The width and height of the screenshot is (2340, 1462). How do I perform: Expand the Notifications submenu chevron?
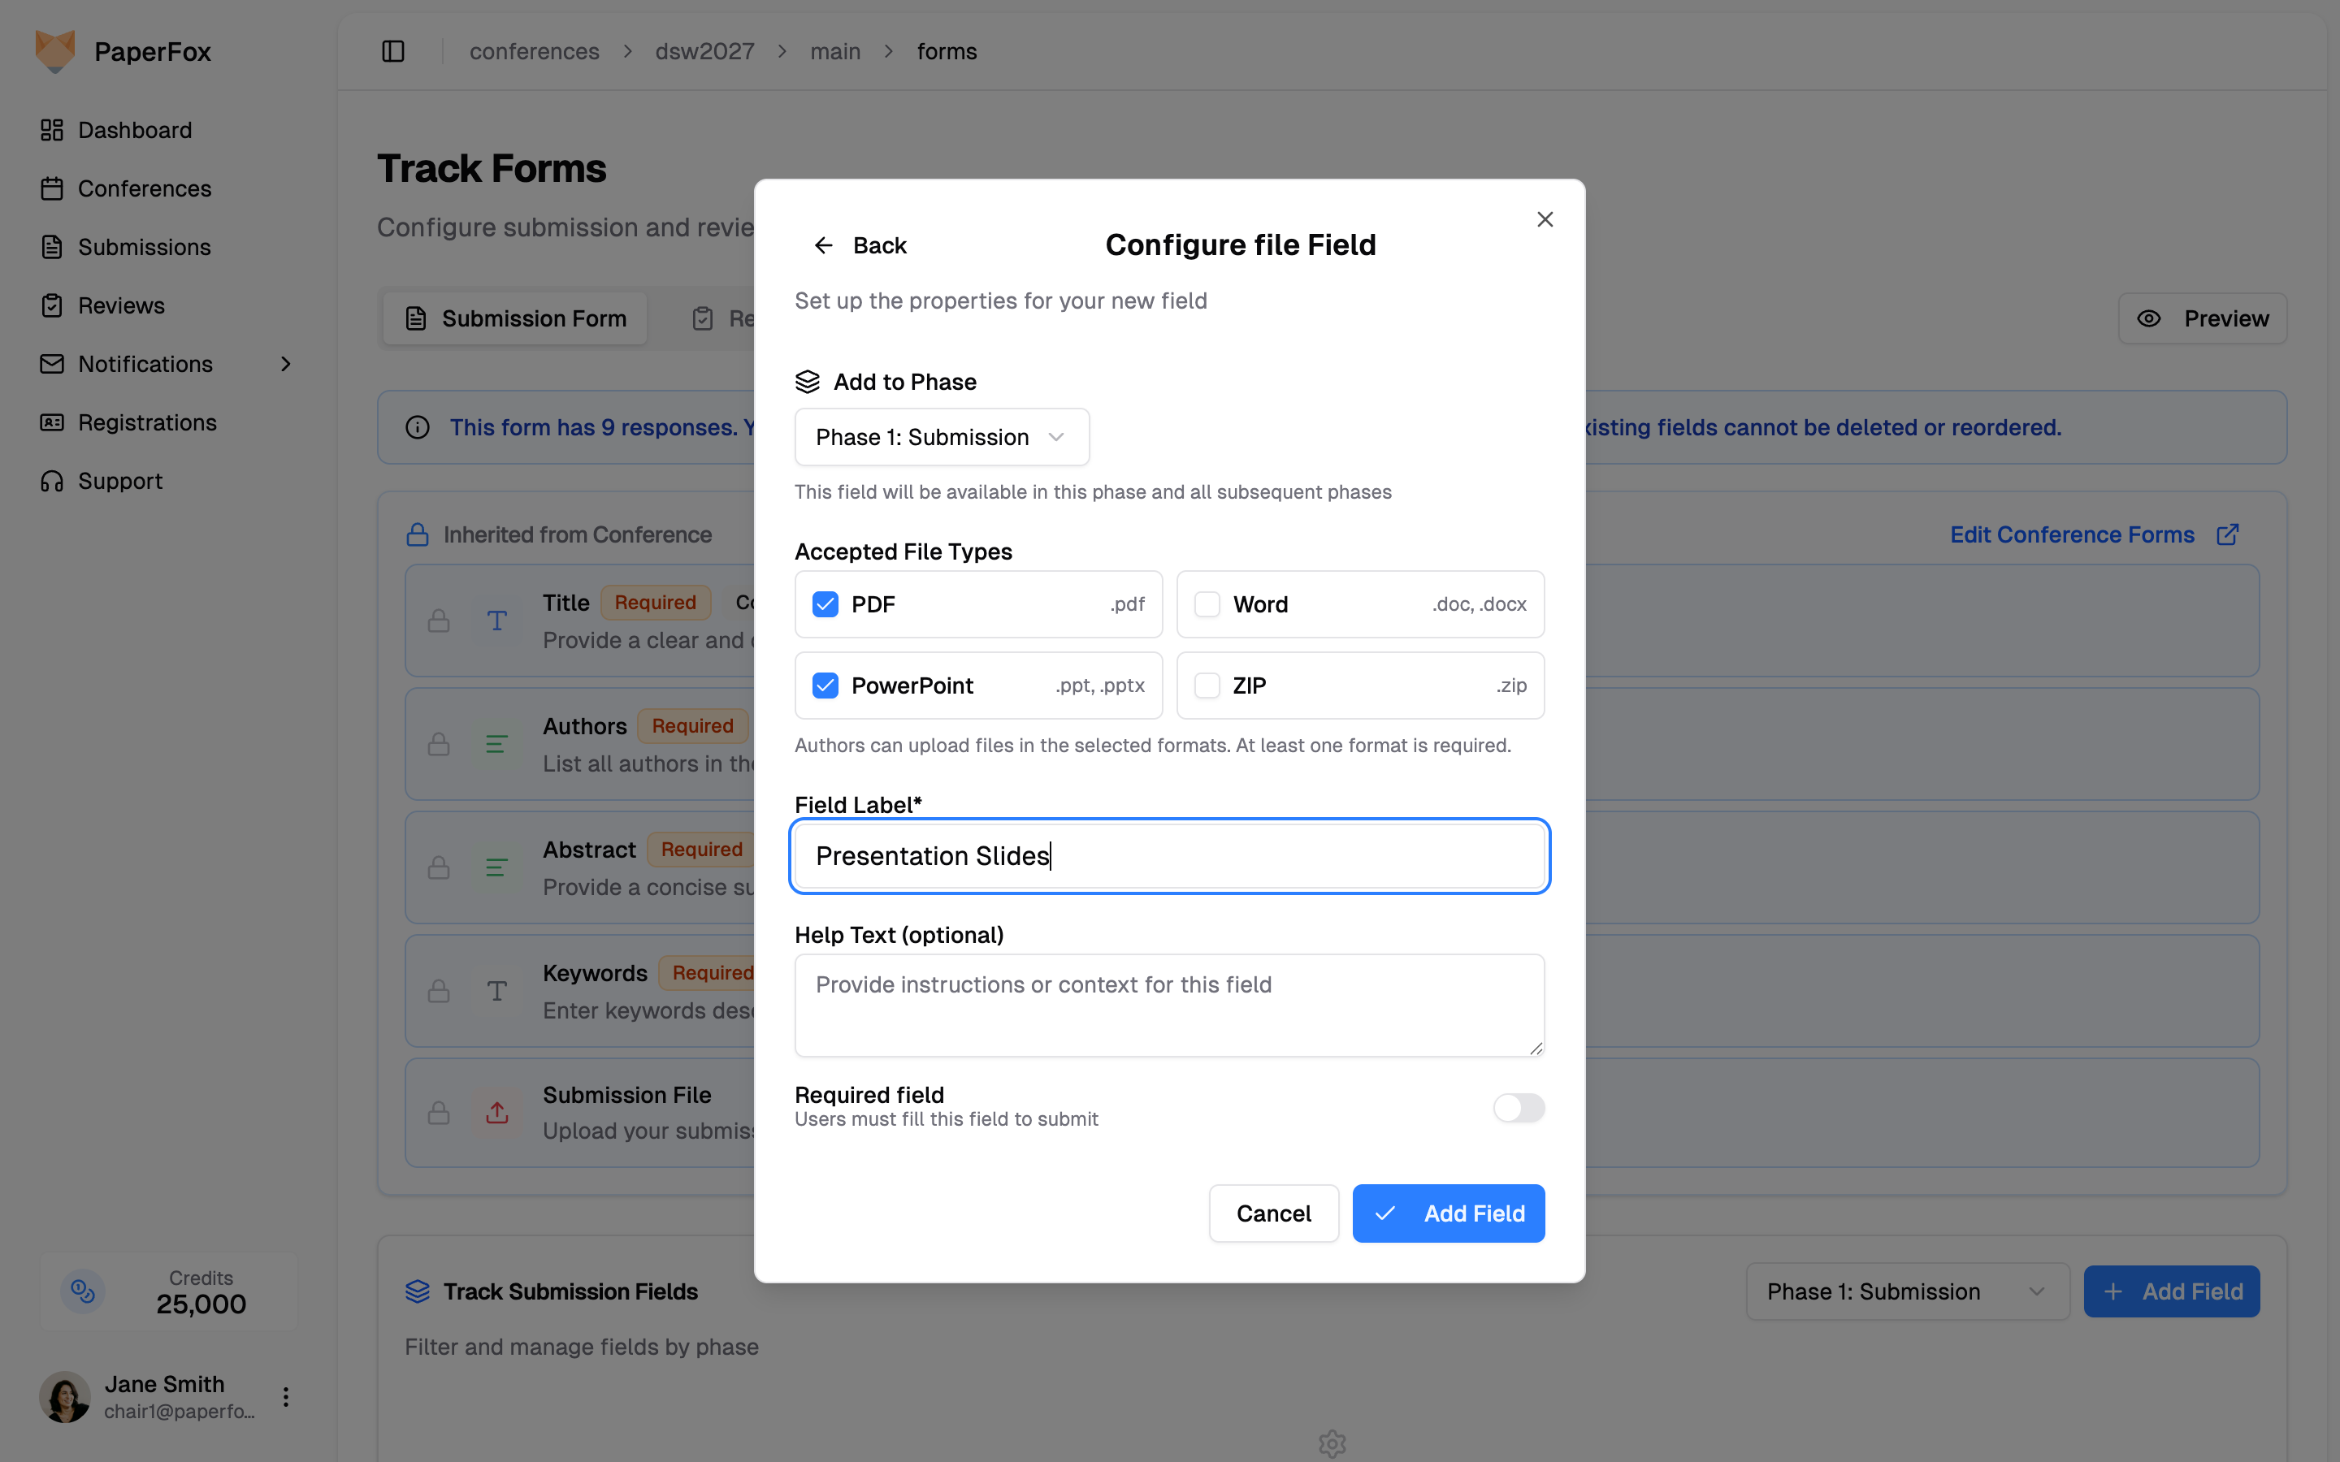click(285, 364)
